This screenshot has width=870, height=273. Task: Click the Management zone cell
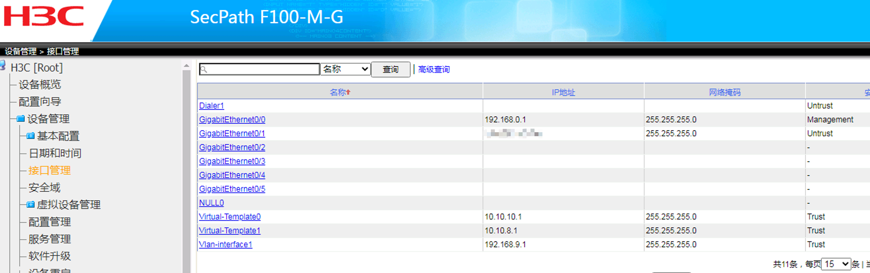(x=830, y=120)
